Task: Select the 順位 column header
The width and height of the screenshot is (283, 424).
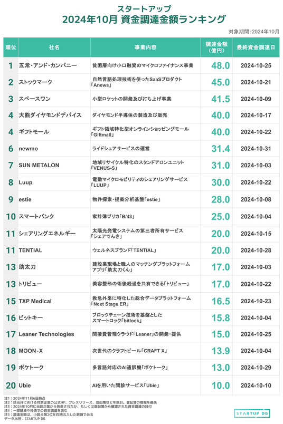Action: (11, 47)
